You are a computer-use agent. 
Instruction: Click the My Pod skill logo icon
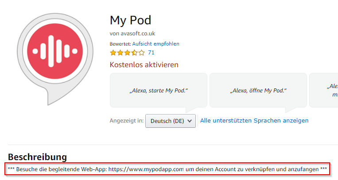click(55, 58)
